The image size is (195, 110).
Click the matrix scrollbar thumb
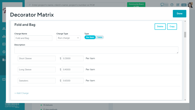pos(185,35)
